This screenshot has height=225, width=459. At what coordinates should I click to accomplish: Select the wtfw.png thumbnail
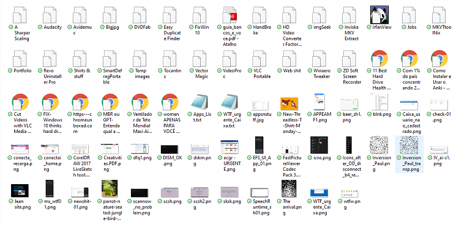coord(349,193)
